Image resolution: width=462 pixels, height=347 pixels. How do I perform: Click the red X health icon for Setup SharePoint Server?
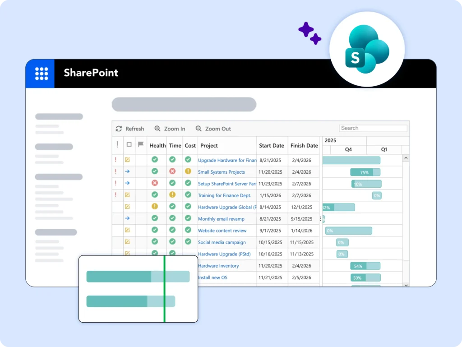155,183
